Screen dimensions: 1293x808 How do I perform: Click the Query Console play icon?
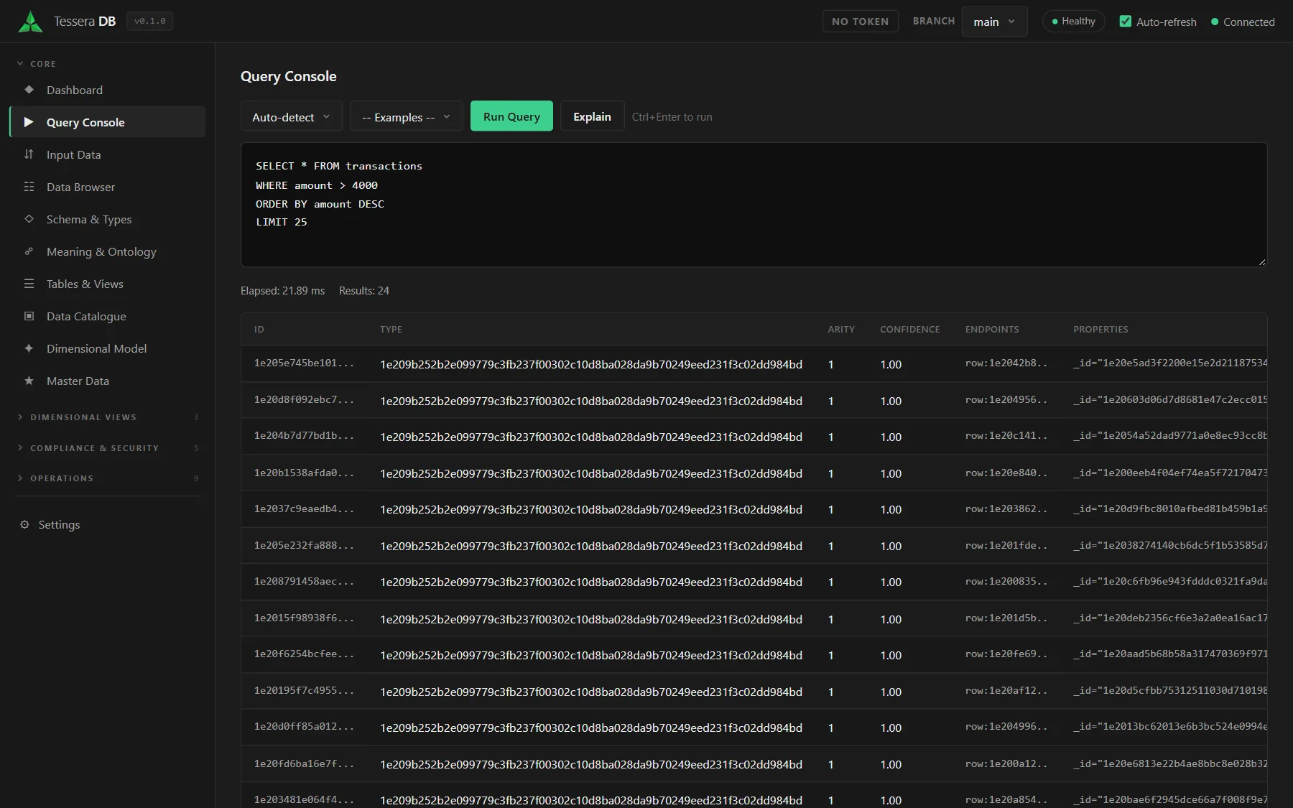[29, 122]
